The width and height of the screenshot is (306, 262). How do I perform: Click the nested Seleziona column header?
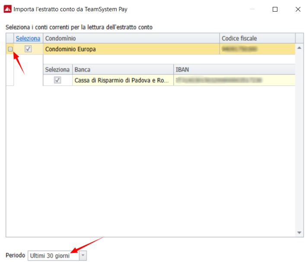57,70
